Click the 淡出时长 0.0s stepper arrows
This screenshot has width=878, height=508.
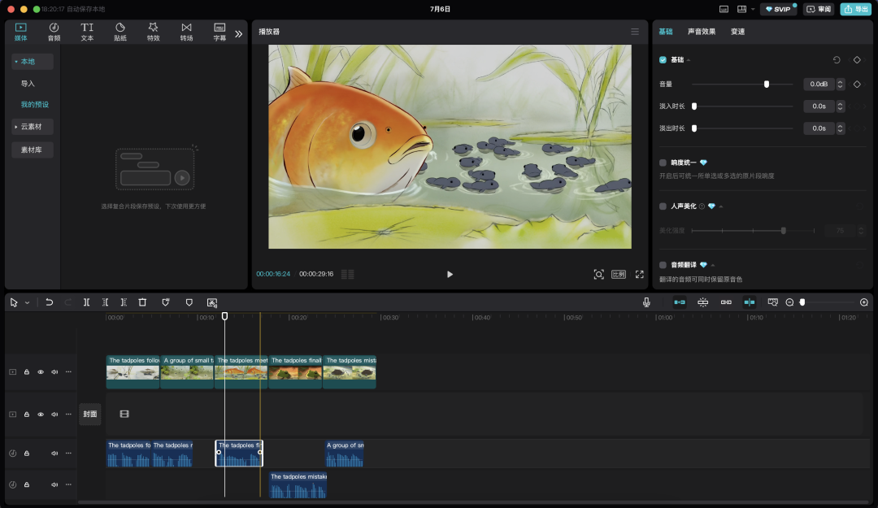[840, 128]
